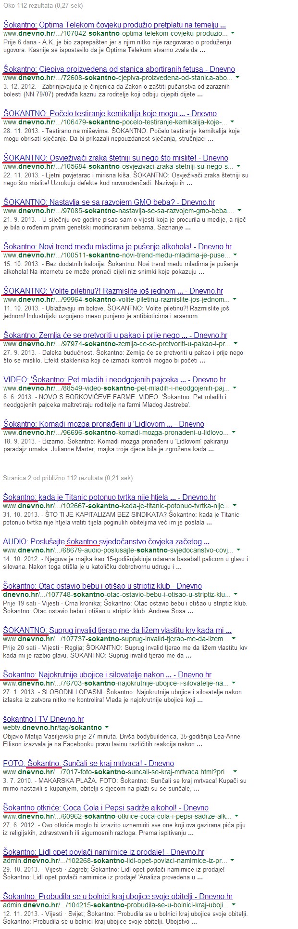
Task: Click snippet starting '28. 11. 2013. - Testirano na miševima'
Action: tap(122, 135)
